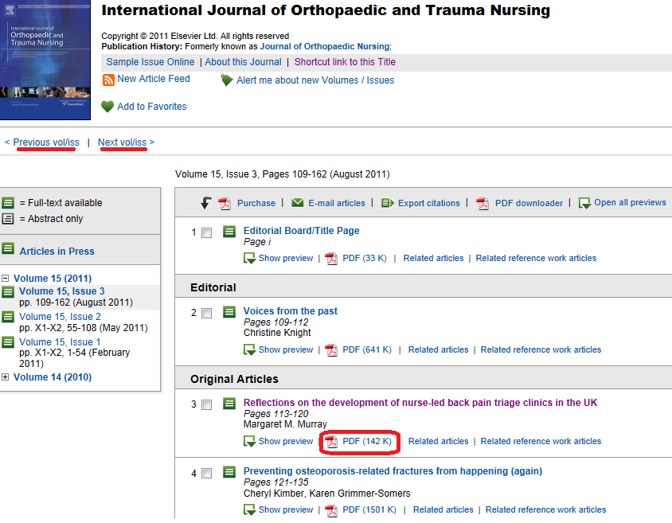The height and width of the screenshot is (523, 672).
Task: Click the Purchase link text
Action: point(256,203)
